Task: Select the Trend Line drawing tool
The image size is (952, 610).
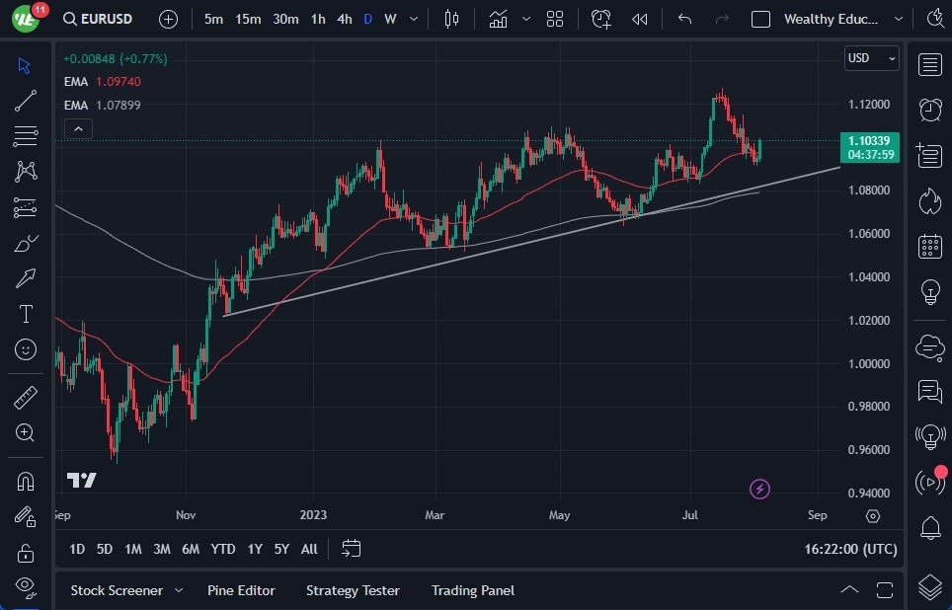Action: click(25, 101)
